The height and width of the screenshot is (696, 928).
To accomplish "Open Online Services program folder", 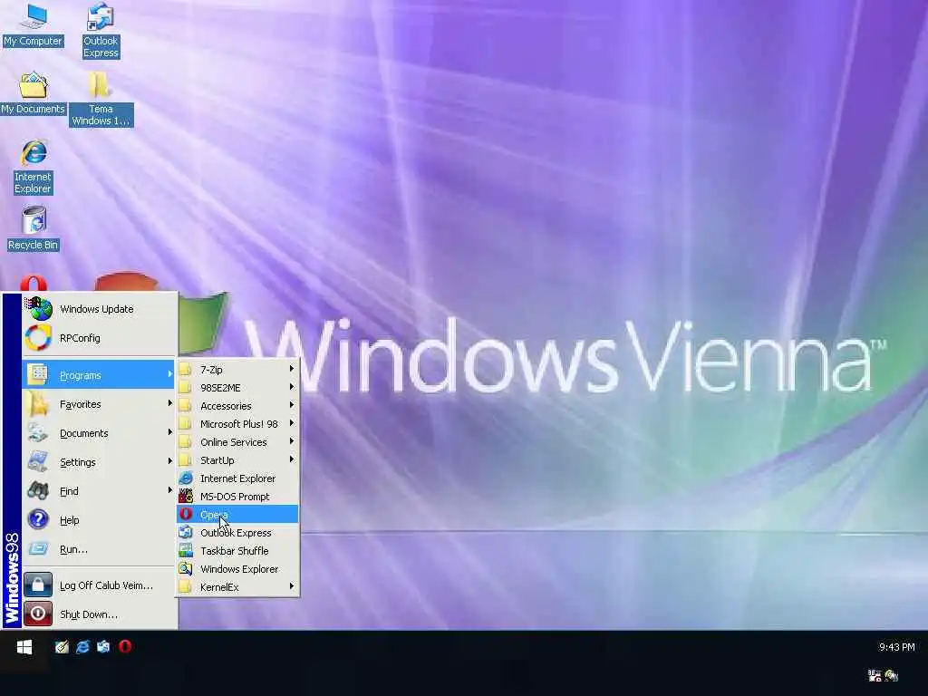I will pyautogui.click(x=237, y=442).
